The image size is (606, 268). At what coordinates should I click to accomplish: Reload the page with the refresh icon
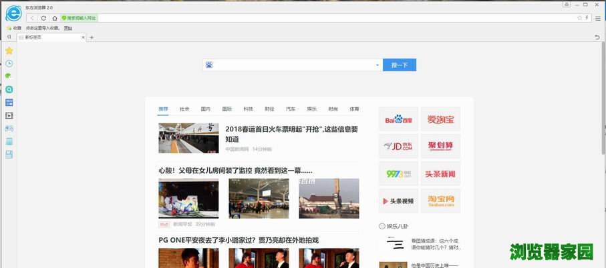[x=44, y=18]
